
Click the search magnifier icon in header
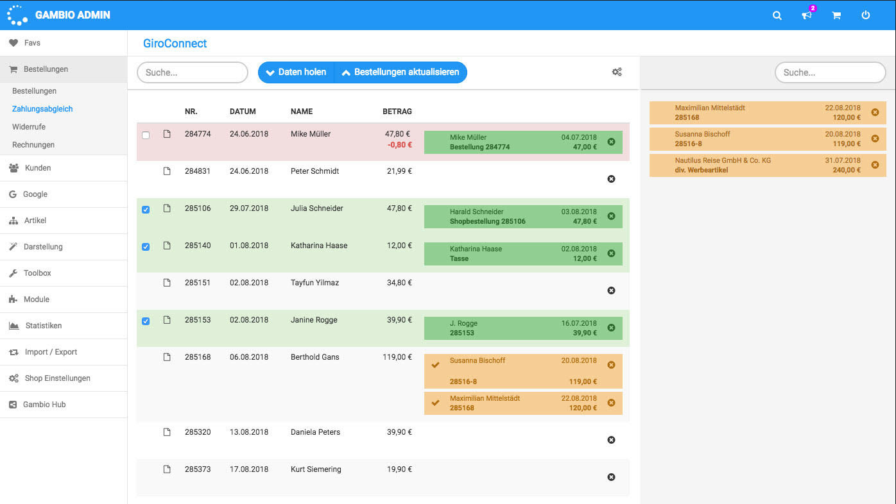(777, 15)
